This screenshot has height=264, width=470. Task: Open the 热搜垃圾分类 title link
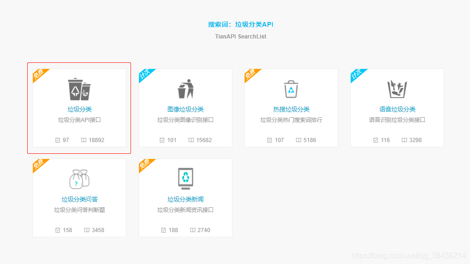click(291, 110)
